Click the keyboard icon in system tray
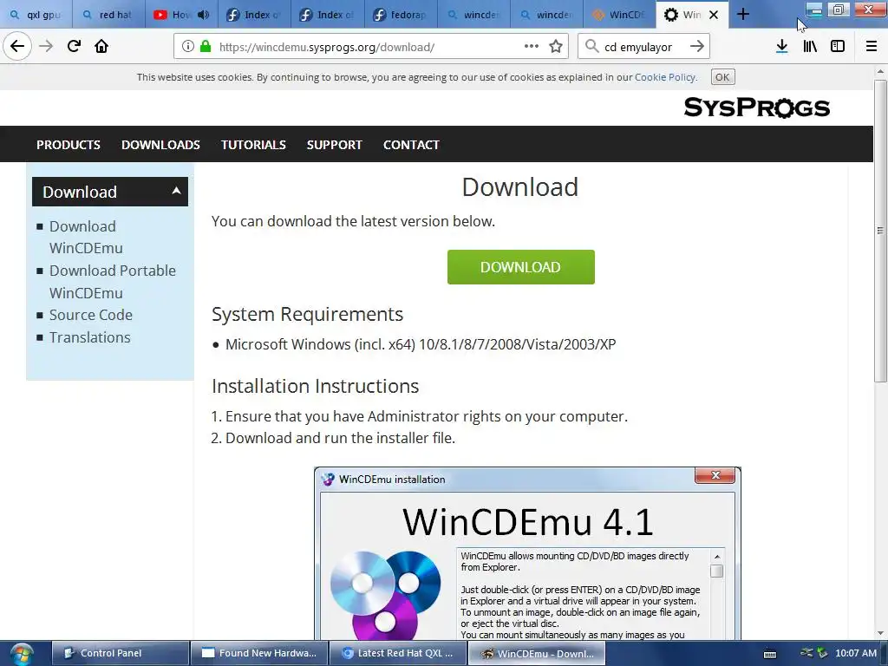This screenshot has height=666, width=888. pyautogui.click(x=770, y=654)
